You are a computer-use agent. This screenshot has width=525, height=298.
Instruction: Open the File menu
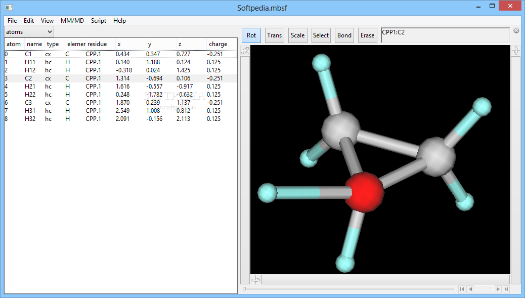12,20
